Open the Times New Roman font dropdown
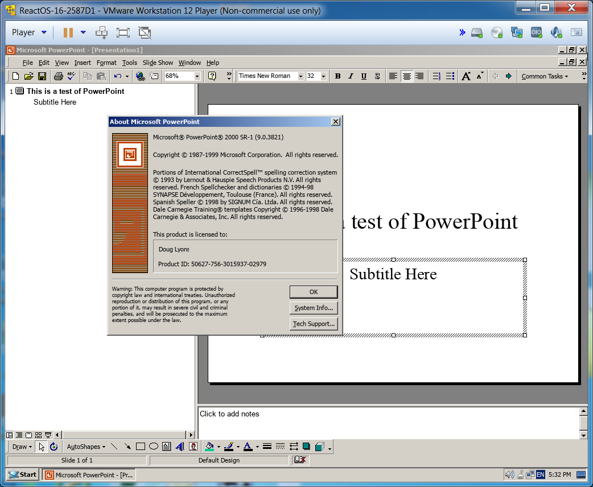 [x=300, y=76]
